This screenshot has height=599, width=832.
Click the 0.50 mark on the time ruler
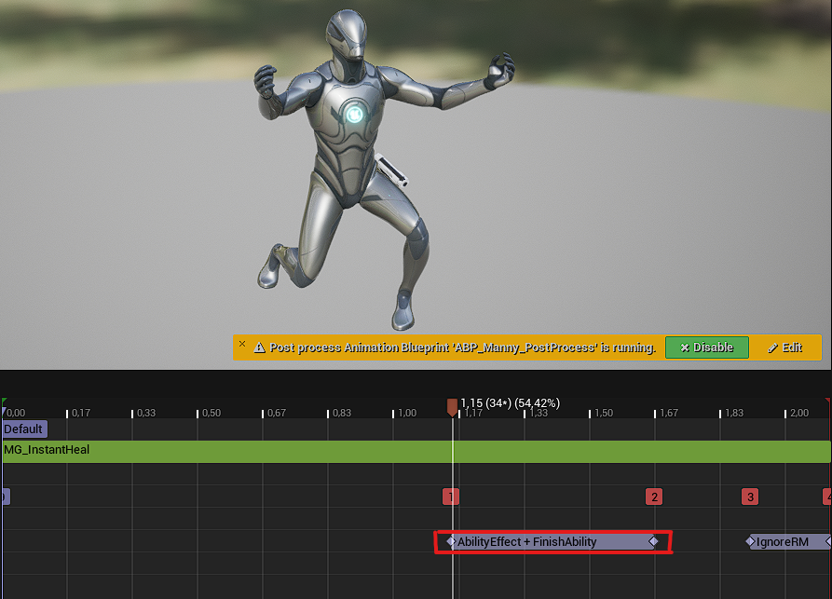click(x=211, y=413)
